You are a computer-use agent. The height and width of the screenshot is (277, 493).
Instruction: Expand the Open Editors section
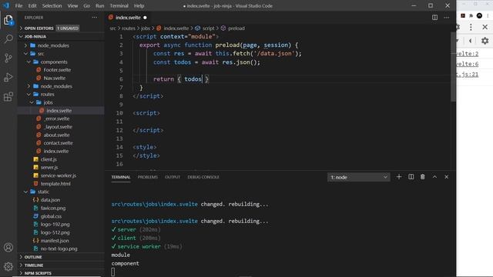[x=62, y=28]
